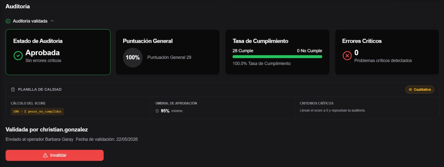Click the green Tasa de Cumplimiento progress bar
This screenshot has width=444, height=167.
(277, 57)
